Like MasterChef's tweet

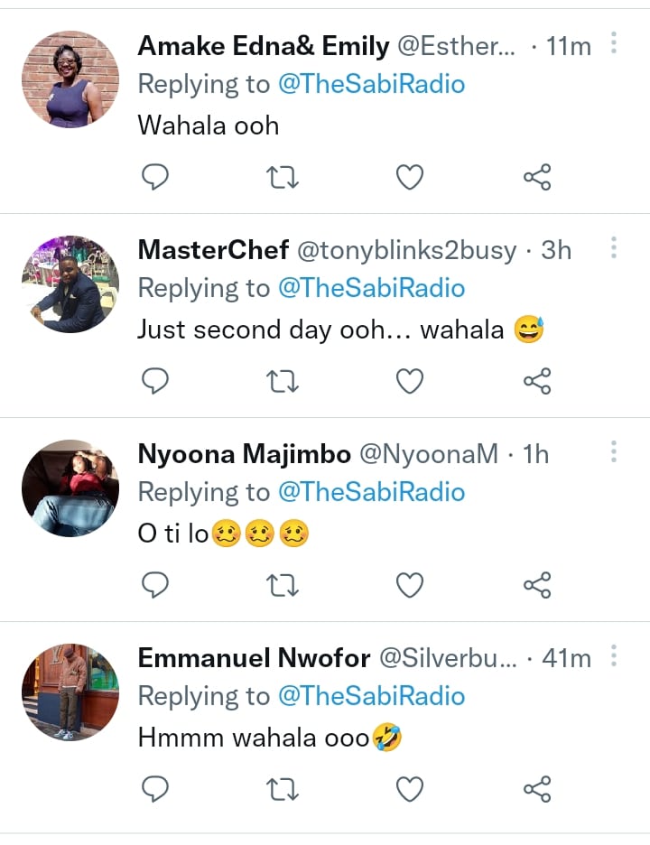pos(411,382)
